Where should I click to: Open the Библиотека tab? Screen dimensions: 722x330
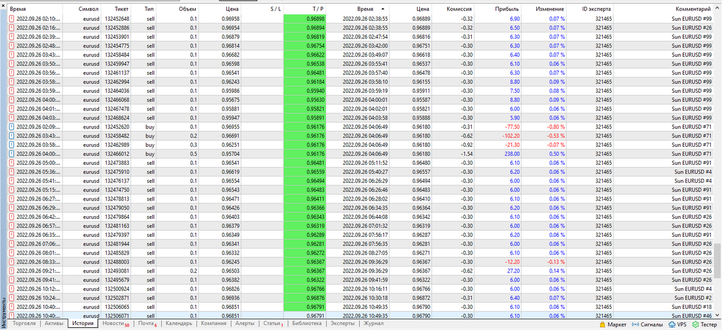[x=307, y=323]
